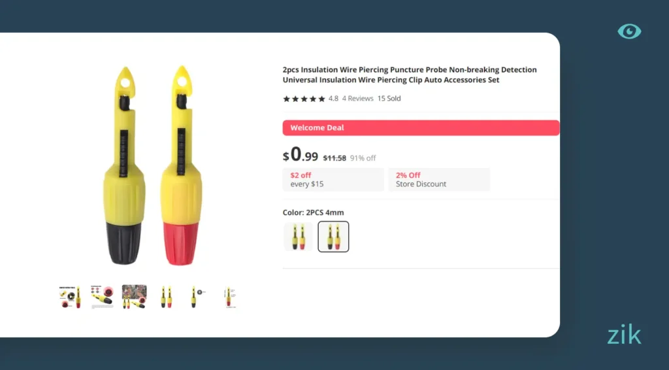669x370 pixels.
Task: Open the 4 Reviews link
Action: click(x=358, y=99)
